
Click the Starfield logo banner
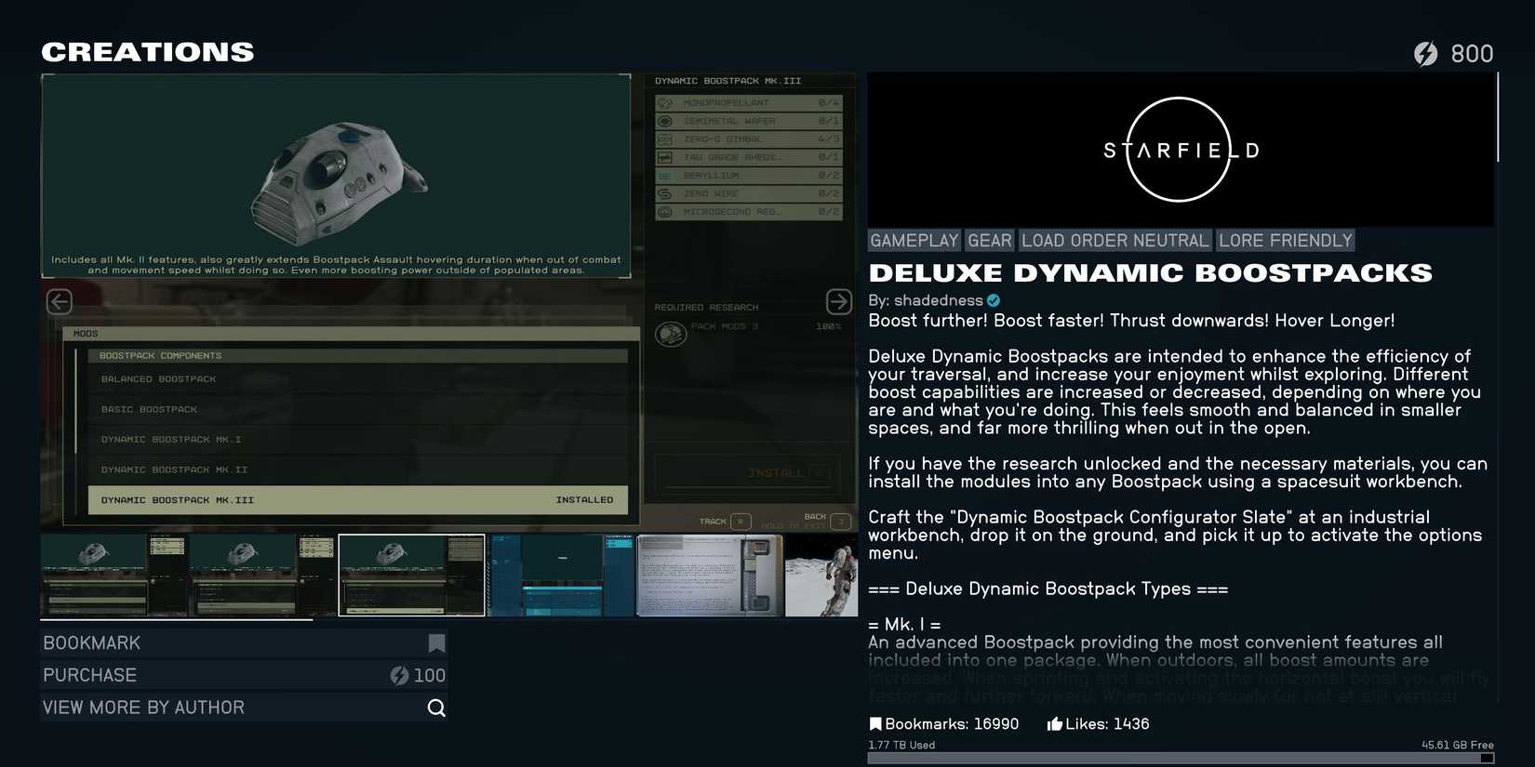pyautogui.click(x=1181, y=150)
